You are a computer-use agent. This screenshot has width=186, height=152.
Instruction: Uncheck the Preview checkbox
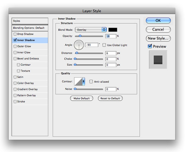click(150, 46)
